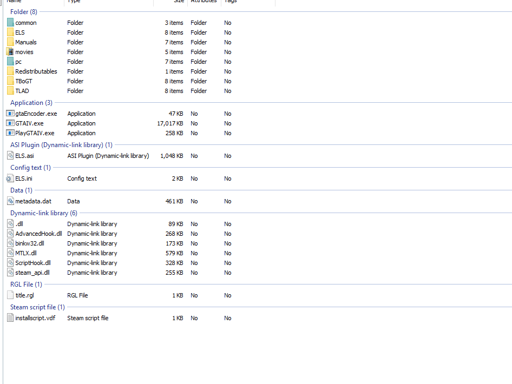The height and width of the screenshot is (384, 512).
Task: Select the binkw32.dll file name
Action: (x=30, y=243)
